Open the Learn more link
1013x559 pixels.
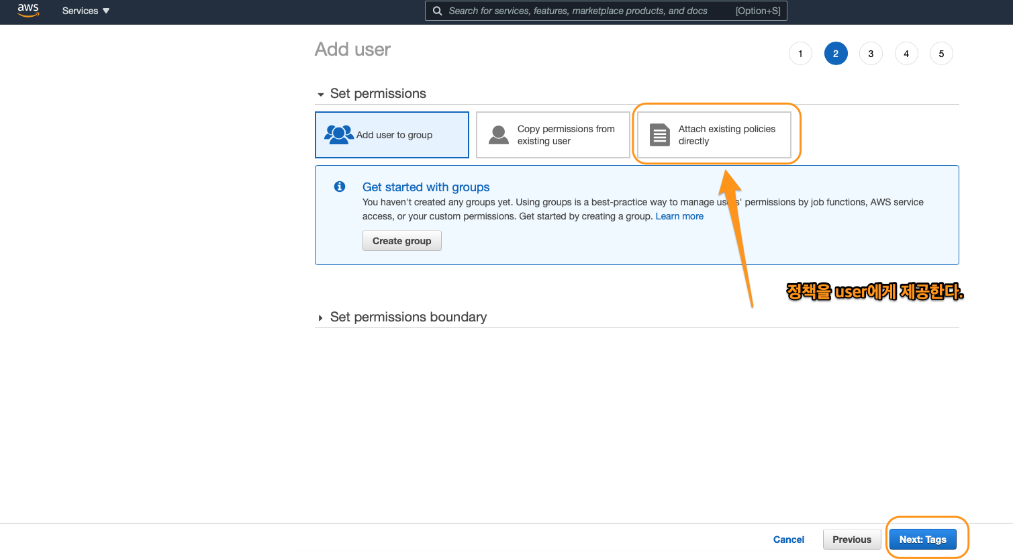679,216
